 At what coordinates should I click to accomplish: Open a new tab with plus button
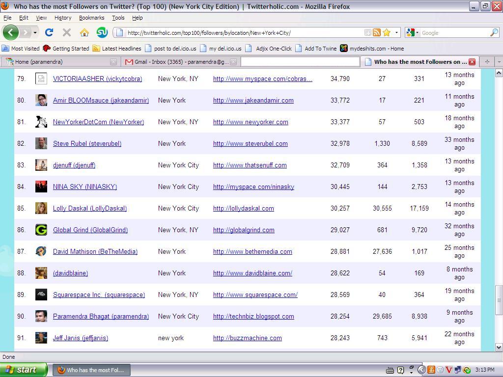(487, 62)
